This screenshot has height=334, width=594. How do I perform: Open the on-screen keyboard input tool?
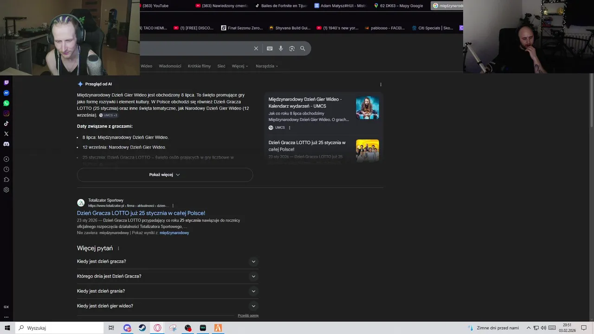(270, 48)
